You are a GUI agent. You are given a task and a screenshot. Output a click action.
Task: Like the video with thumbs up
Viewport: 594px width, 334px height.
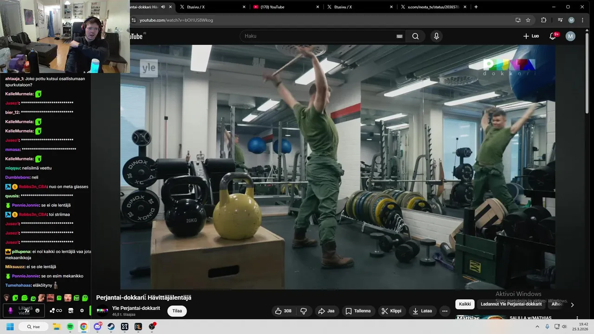coord(283,311)
